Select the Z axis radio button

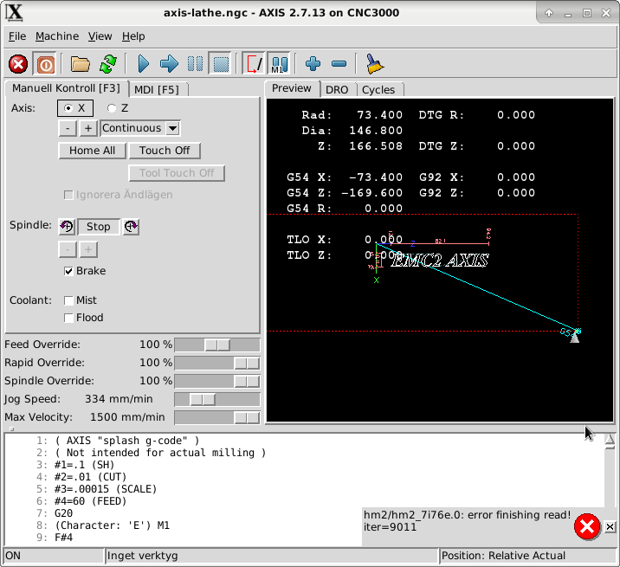(118, 108)
